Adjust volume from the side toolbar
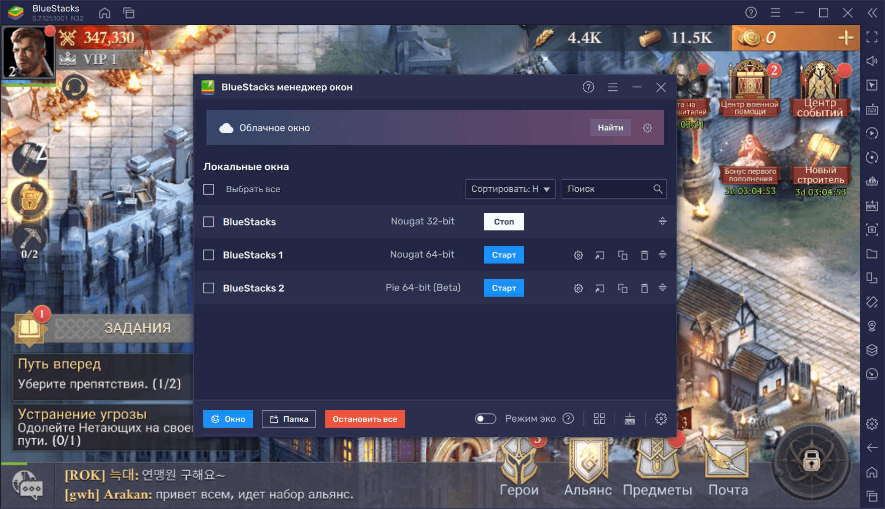The image size is (885, 509). [872, 61]
